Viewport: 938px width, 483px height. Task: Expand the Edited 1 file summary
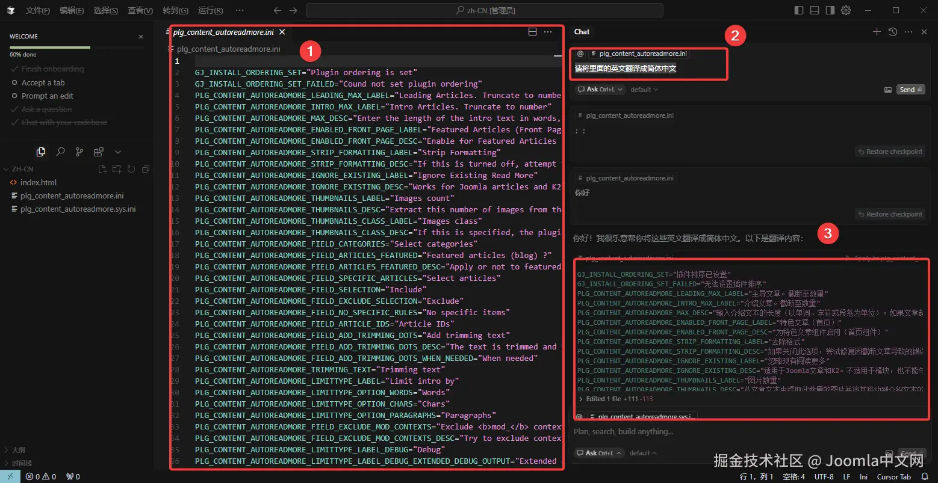point(615,399)
